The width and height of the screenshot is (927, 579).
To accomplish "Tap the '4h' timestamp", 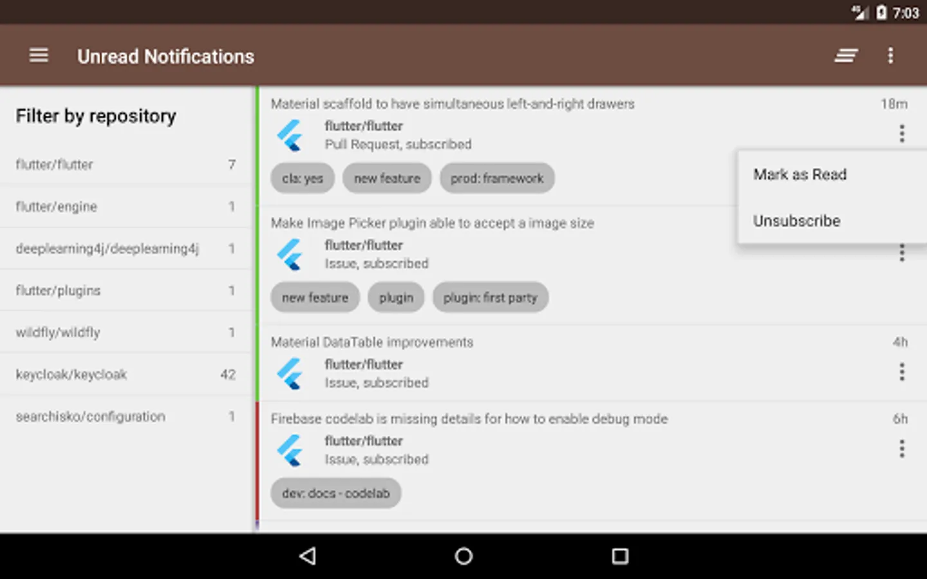I will (900, 342).
